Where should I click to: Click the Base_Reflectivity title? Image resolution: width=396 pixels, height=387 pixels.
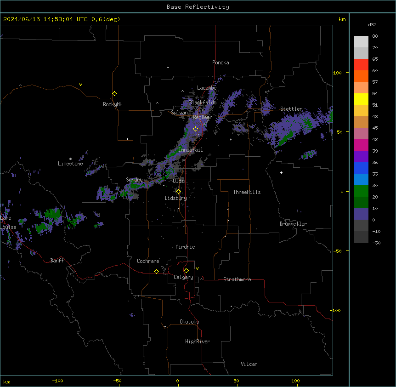[x=198, y=7]
